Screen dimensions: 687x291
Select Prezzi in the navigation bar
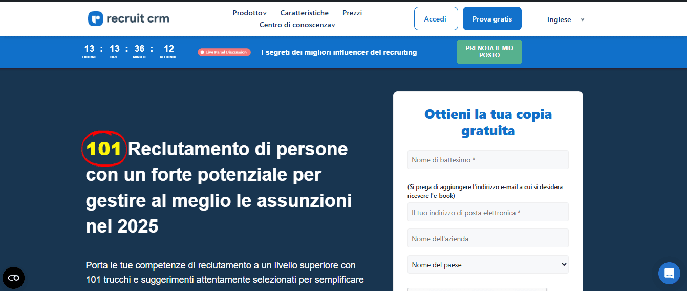click(x=352, y=13)
